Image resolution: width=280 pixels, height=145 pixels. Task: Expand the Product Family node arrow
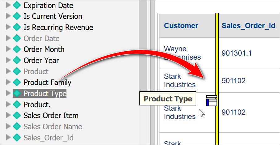[8, 83]
